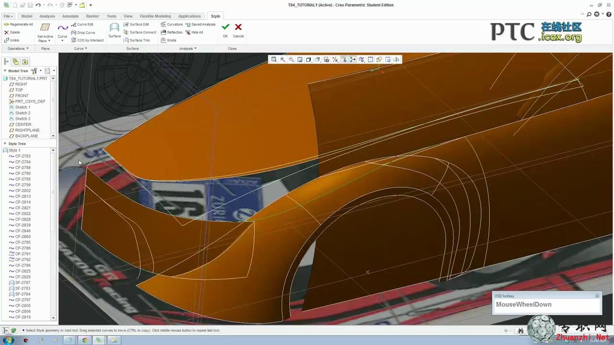The height and width of the screenshot is (345, 614).
Task: Click the Unlink tool
Action: coord(12,40)
